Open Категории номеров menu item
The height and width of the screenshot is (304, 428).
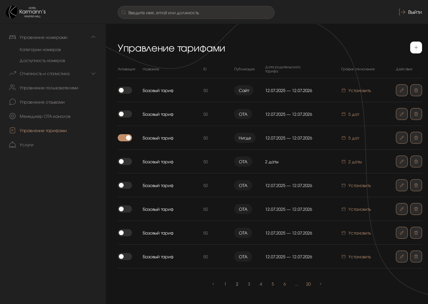tap(40, 50)
